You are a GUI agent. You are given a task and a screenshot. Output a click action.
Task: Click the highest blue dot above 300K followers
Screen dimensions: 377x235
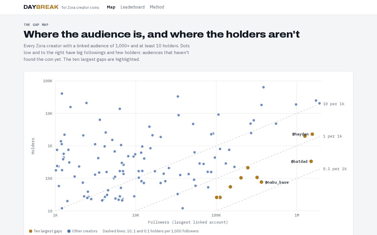tap(263, 87)
